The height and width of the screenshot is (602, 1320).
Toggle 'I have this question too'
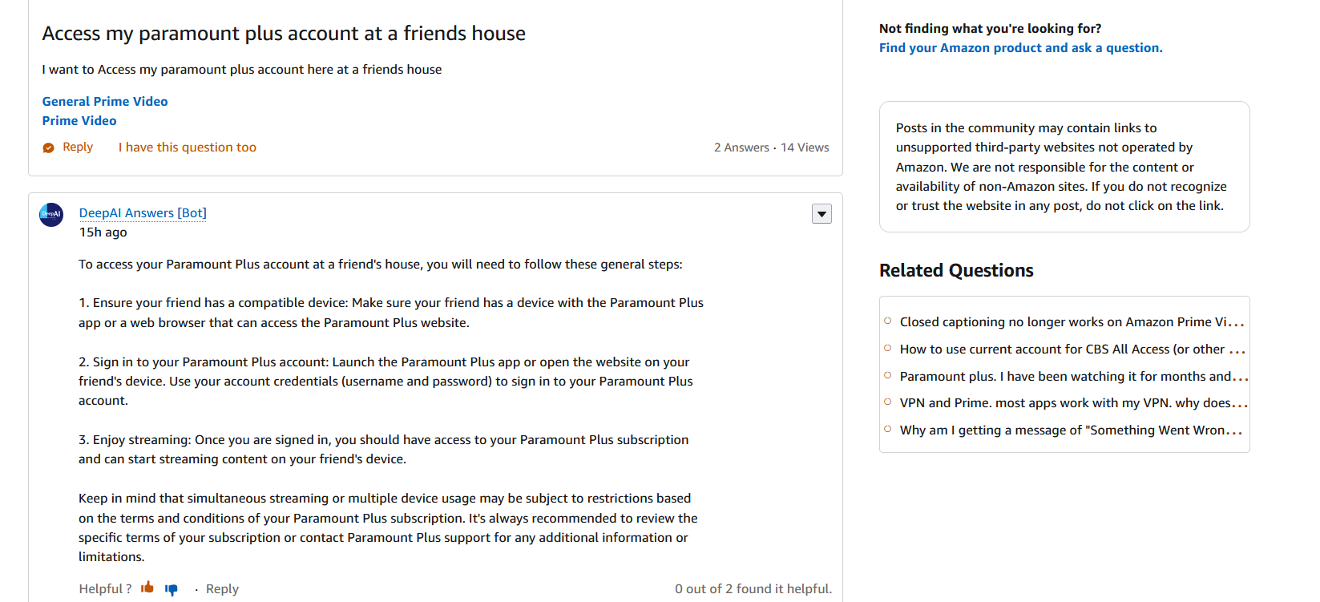tap(187, 147)
